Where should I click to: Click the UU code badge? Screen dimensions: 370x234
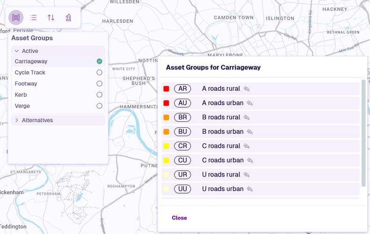182,189
